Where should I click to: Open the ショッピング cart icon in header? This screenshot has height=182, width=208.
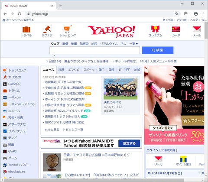pos(68,29)
